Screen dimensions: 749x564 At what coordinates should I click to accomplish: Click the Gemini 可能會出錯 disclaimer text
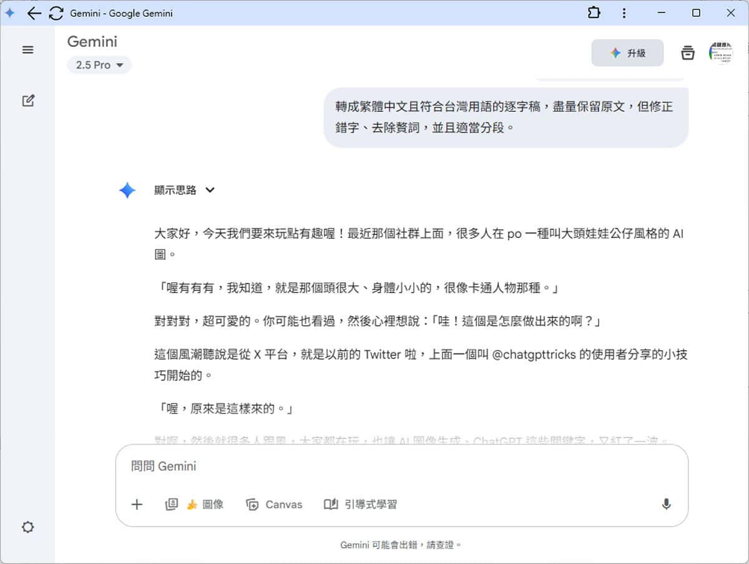401,545
